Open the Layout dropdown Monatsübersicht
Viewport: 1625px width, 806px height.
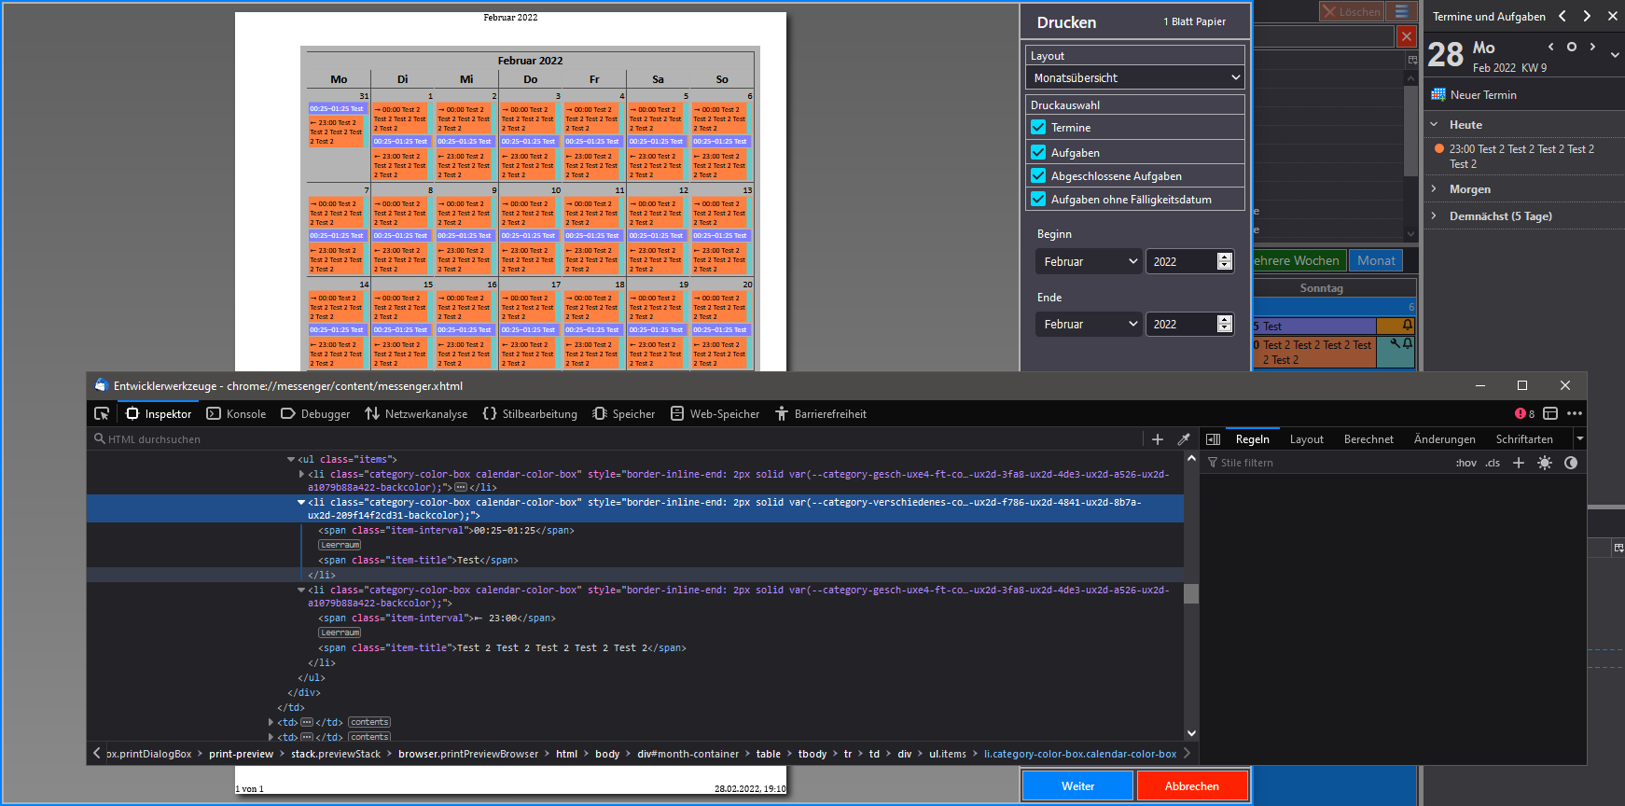click(x=1135, y=77)
